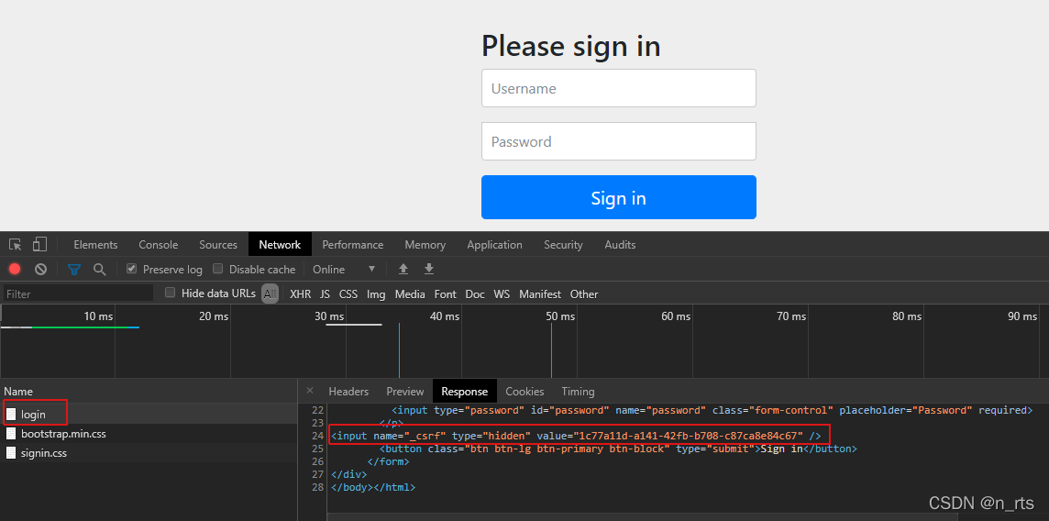Image resolution: width=1049 pixels, height=521 pixels.
Task: Open the Application tab
Action: click(494, 245)
